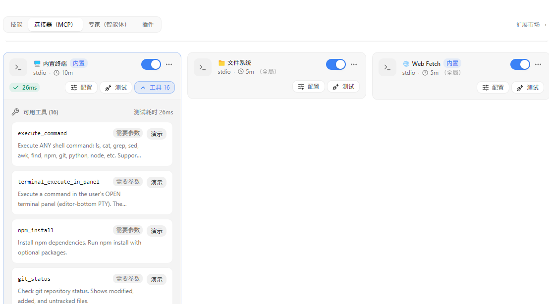This screenshot has width=549, height=304.
Task: Click the 可用工具 (16) heading
Action: 41,112
